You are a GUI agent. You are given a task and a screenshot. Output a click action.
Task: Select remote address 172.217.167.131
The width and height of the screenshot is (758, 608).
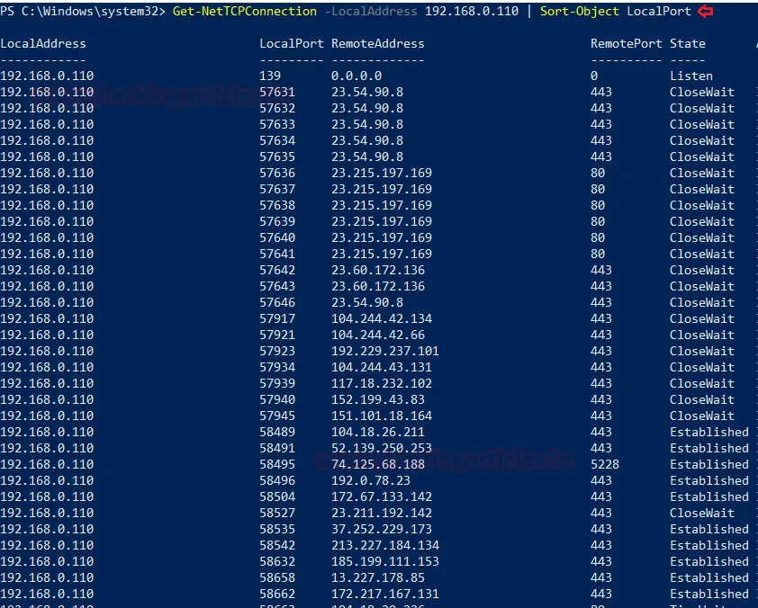pyautogui.click(x=385, y=594)
